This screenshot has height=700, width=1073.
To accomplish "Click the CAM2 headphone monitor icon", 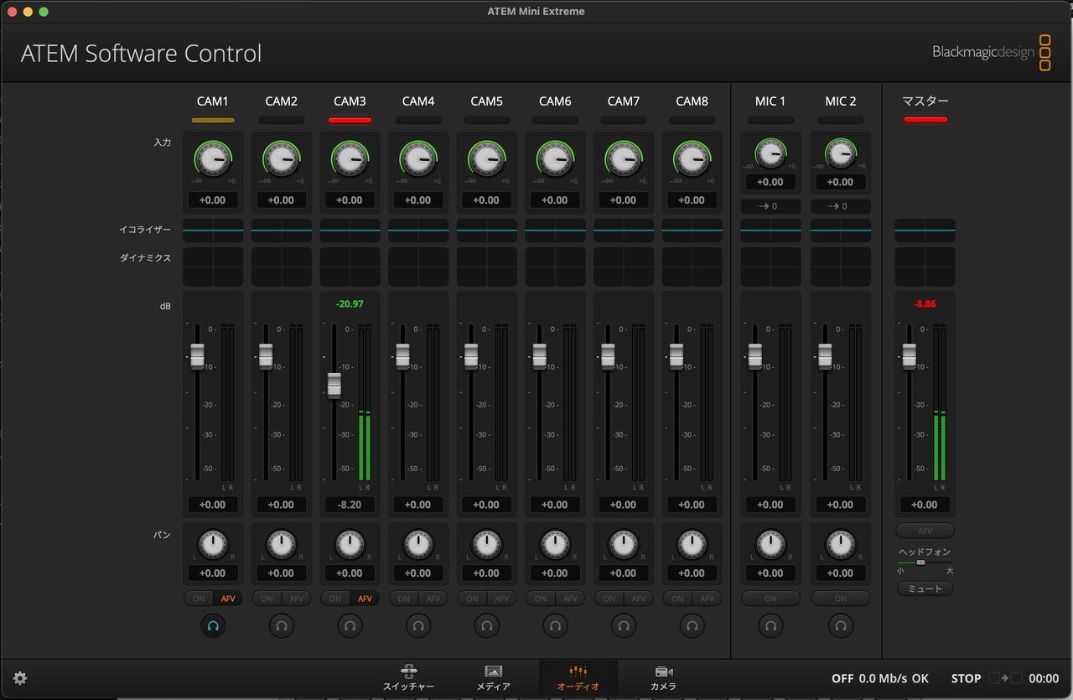I will click(x=282, y=625).
